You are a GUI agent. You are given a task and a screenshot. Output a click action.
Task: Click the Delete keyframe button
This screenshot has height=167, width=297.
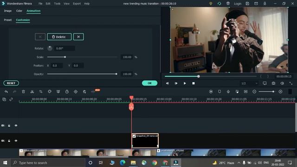(x=59, y=37)
